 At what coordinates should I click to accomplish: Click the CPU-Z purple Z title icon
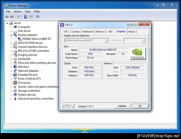(62, 25)
